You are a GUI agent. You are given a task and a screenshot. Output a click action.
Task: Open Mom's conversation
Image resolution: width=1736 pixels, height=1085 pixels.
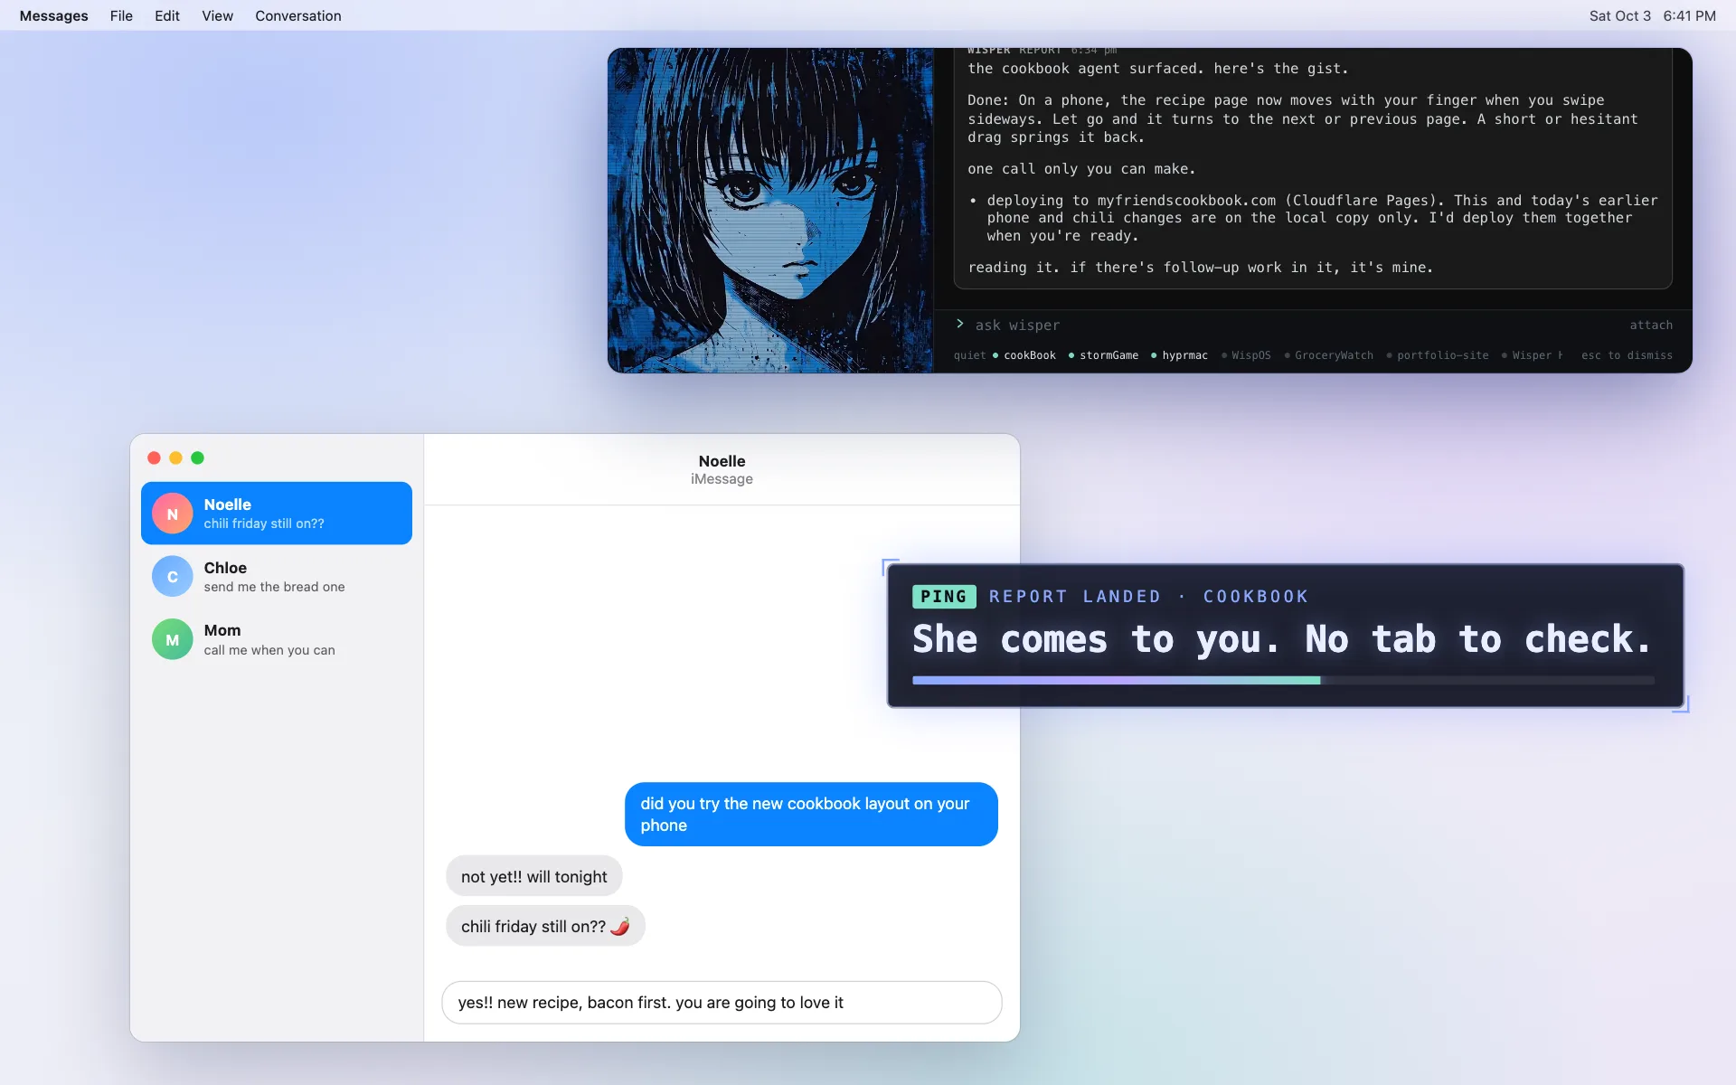(277, 639)
